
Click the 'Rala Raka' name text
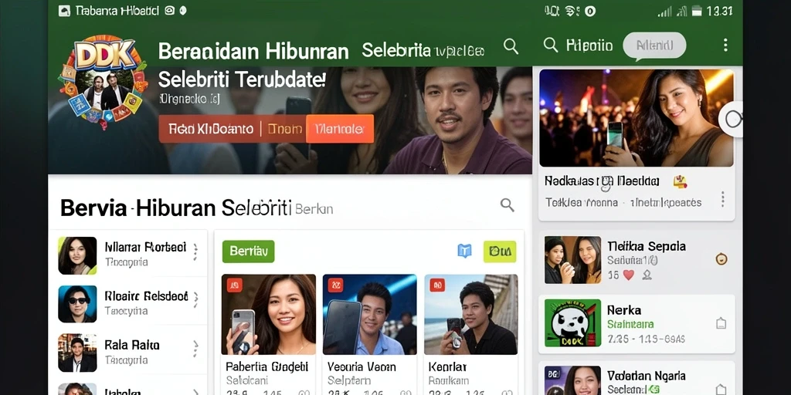[x=131, y=345]
